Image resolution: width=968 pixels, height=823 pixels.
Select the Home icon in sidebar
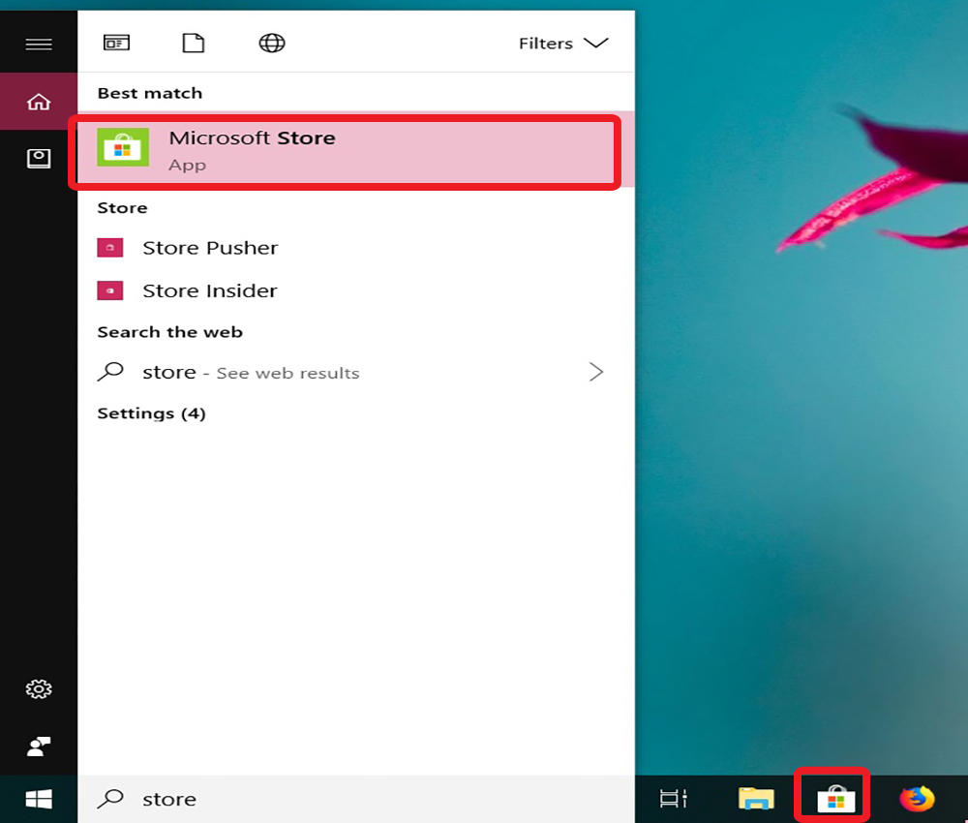pos(39,102)
